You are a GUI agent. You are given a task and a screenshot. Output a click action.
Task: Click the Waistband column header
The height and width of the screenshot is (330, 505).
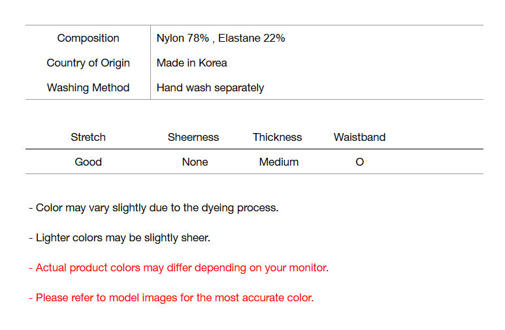pos(359,137)
